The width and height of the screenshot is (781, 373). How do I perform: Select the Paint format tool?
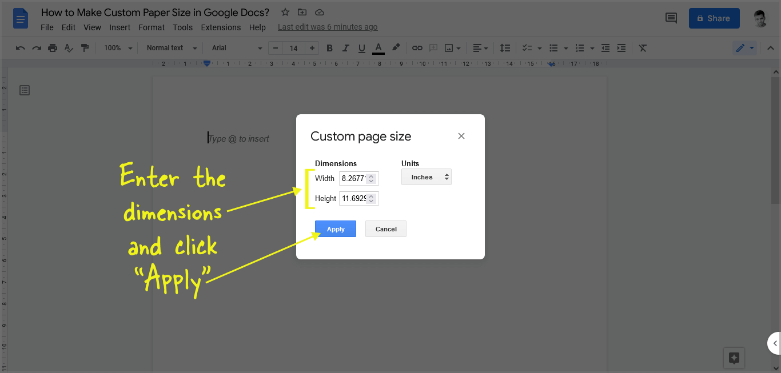[x=85, y=48]
